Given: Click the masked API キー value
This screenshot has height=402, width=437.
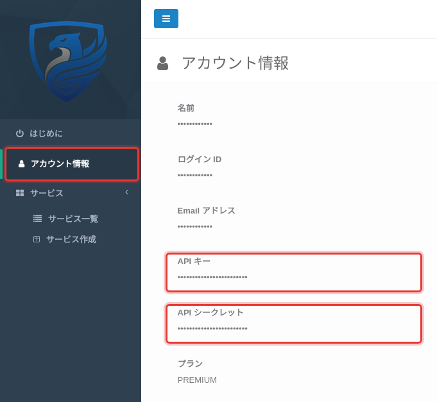Looking at the screenshot, I should 212,277.
